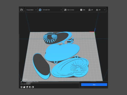127x95 pixels.
Task: Switch to the right side view icon
Action: 33,87
